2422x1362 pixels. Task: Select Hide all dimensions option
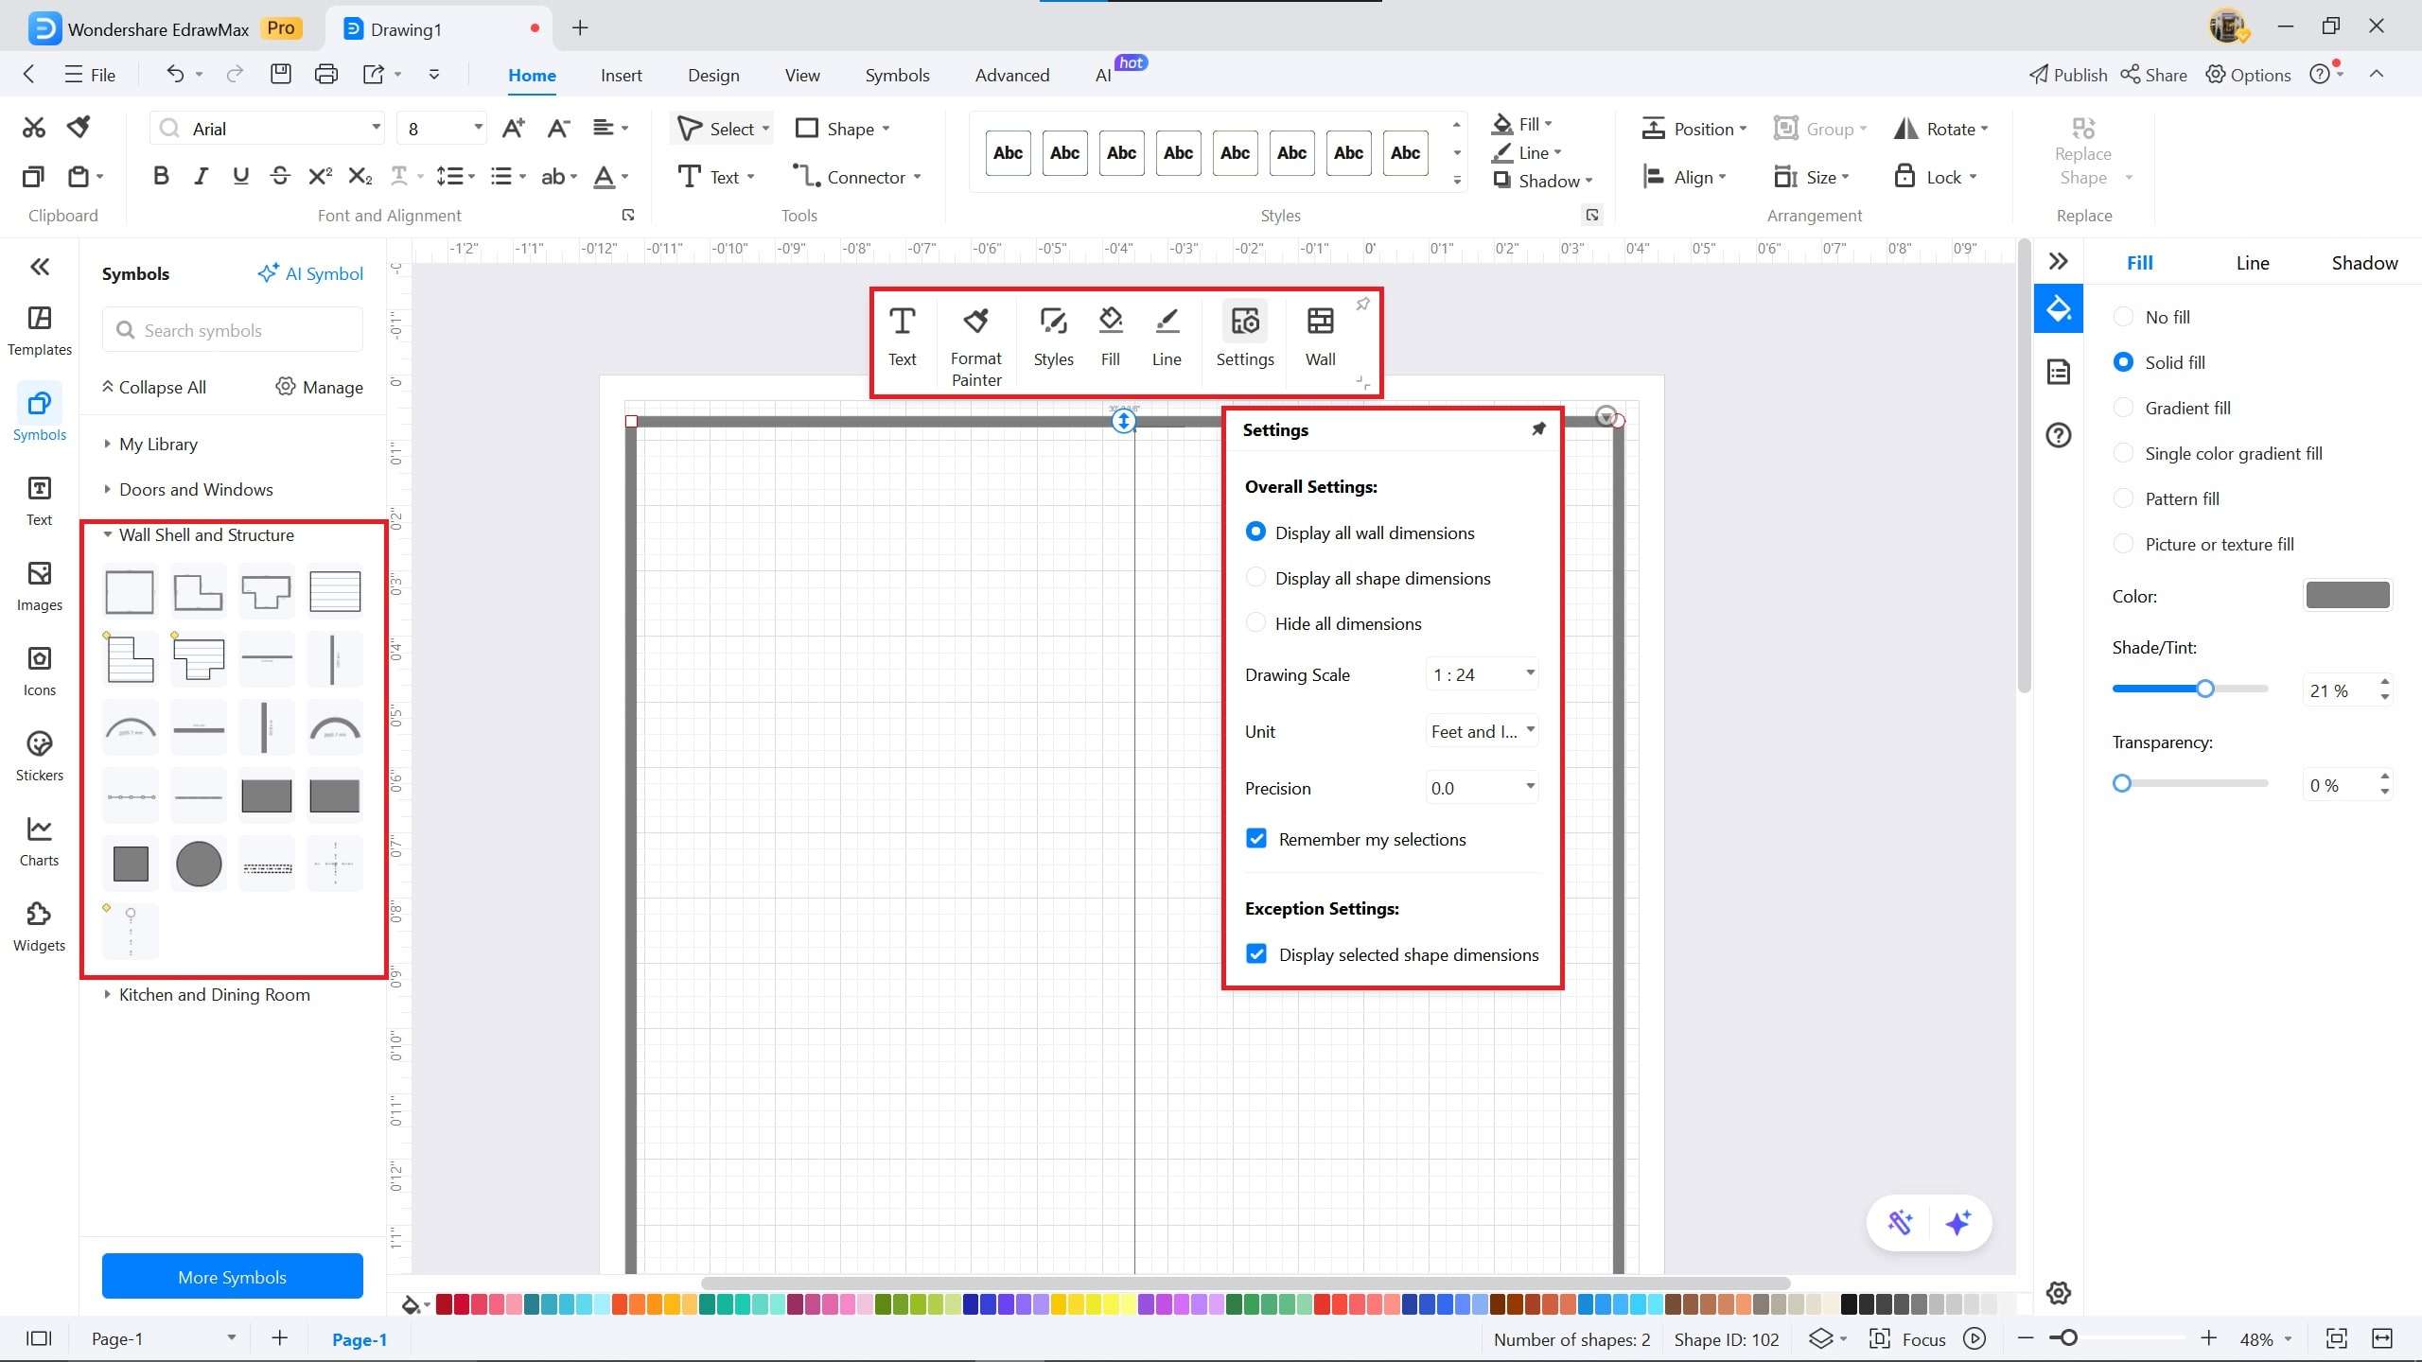[1255, 623]
